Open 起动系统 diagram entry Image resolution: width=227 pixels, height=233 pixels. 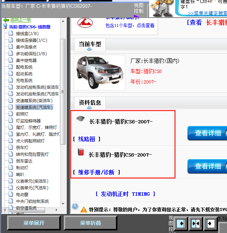tap(24, 74)
